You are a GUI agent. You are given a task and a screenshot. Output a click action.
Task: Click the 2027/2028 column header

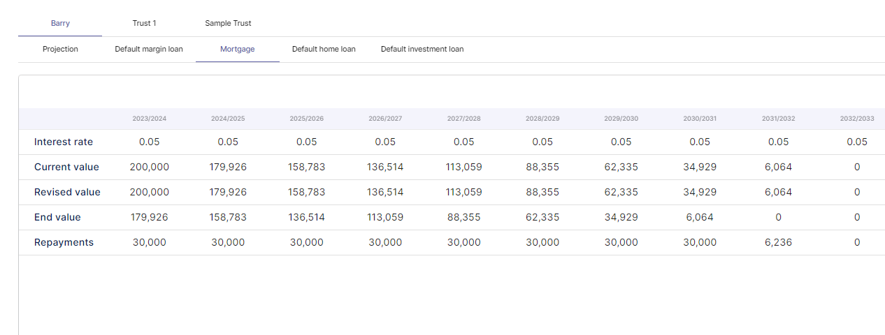click(x=464, y=119)
